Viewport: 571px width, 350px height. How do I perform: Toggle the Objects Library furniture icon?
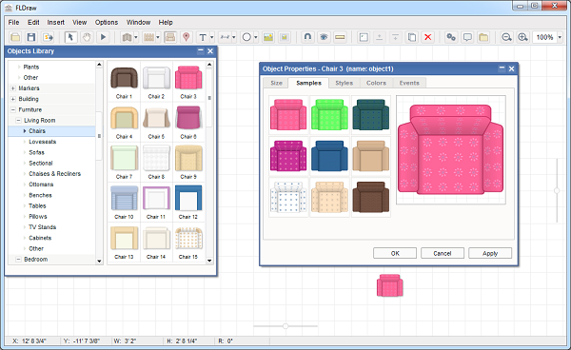pos(170,37)
